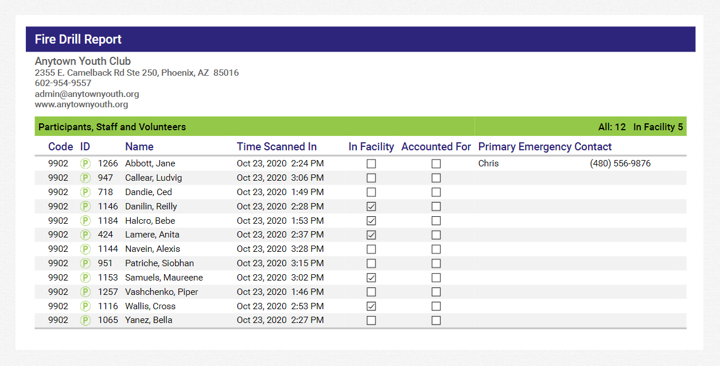This screenshot has width=720, height=366.
Task: Tick Accounted For box for Wallis, Cross
Action: 436,306
